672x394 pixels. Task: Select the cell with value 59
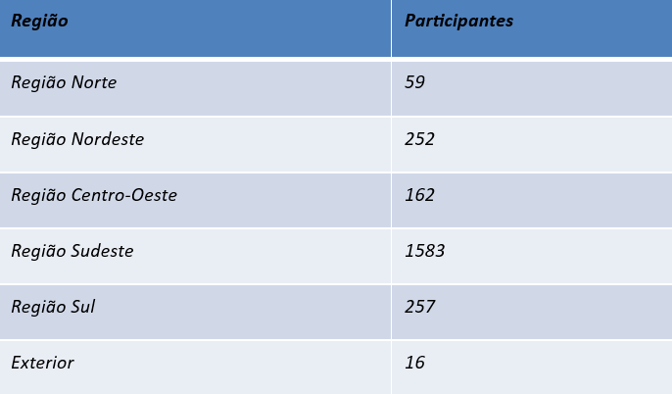click(532, 88)
